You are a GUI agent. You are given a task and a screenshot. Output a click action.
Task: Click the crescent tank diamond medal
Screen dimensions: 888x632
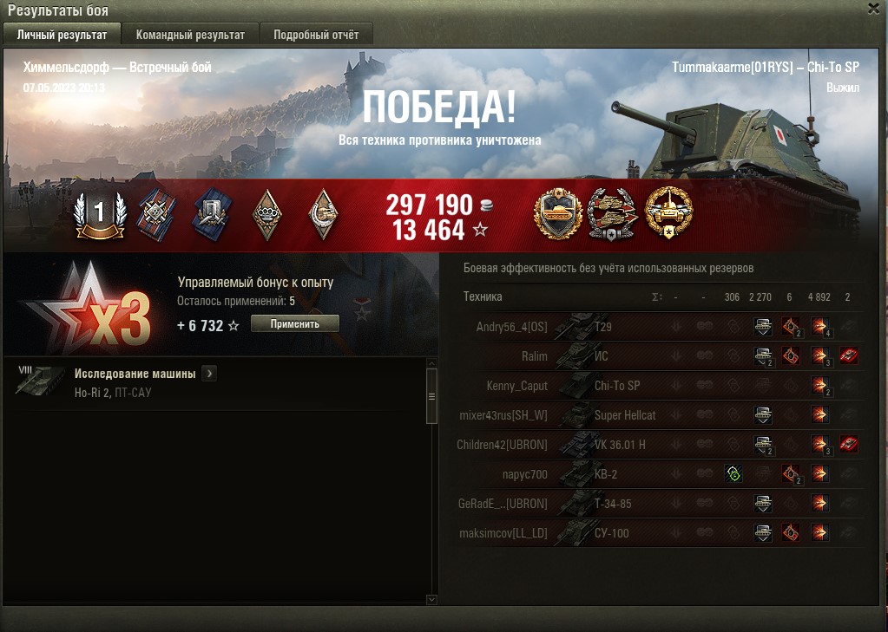pyautogui.click(x=324, y=214)
